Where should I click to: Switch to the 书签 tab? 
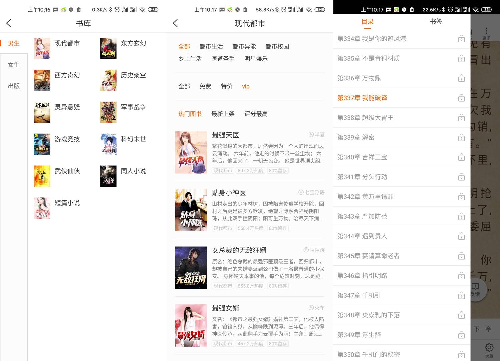pos(436,22)
